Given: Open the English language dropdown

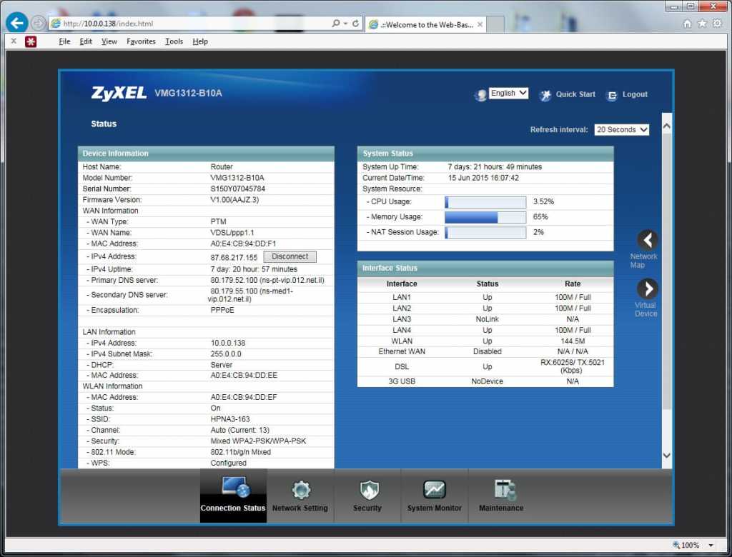Looking at the screenshot, I should click(x=508, y=94).
